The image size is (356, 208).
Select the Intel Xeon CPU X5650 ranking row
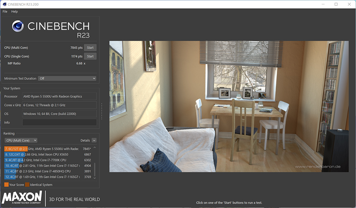point(48,154)
